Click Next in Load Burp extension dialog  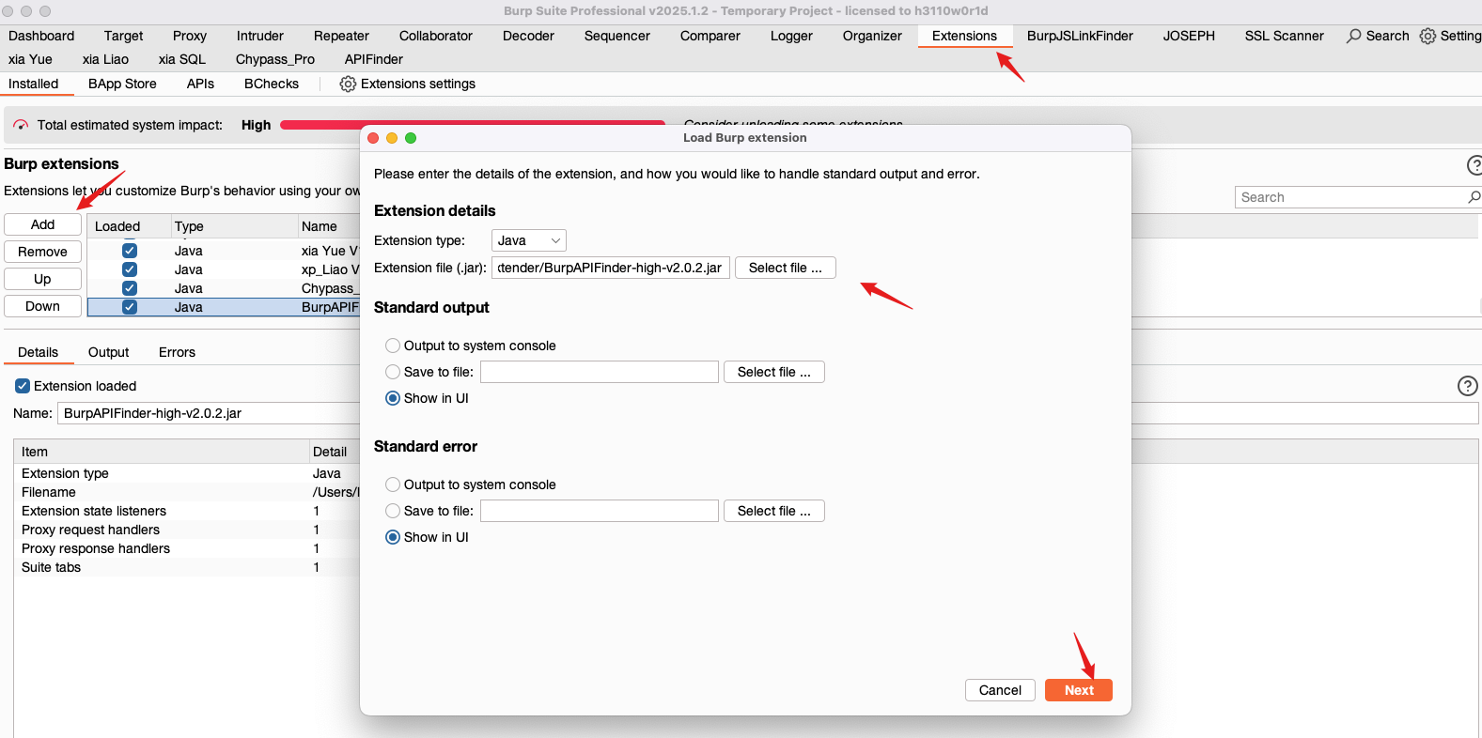(1079, 690)
